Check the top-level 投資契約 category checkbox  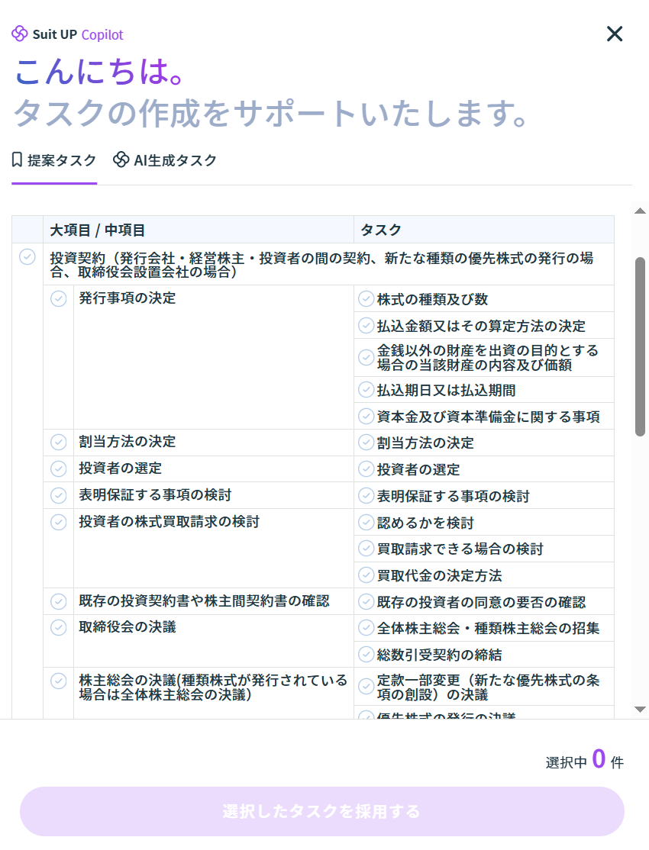click(x=27, y=257)
